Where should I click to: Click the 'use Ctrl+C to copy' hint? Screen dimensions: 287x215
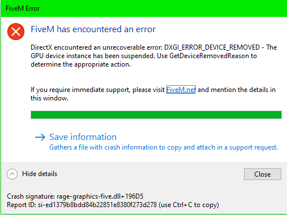pos(189,205)
